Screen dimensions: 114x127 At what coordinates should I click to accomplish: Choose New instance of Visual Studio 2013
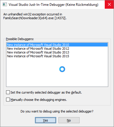[x=57, y=52]
